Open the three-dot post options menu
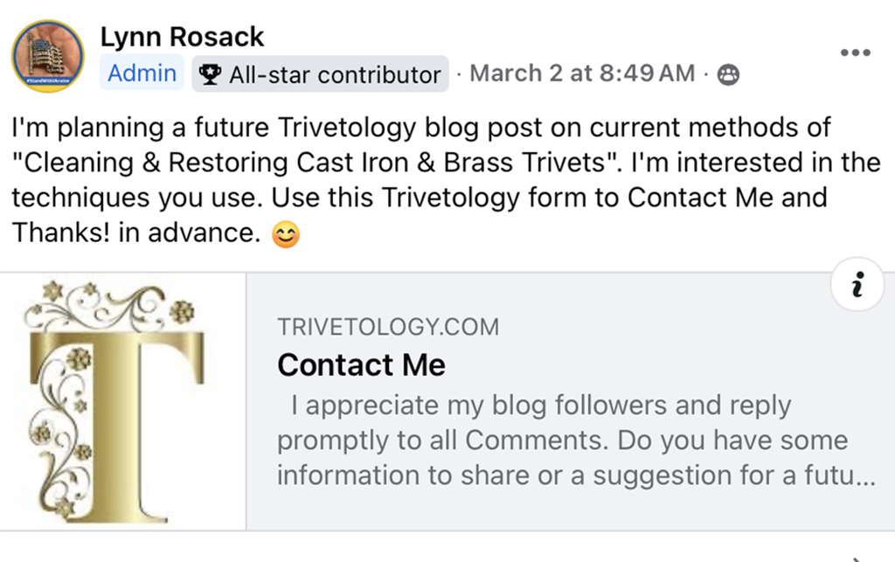The height and width of the screenshot is (562, 895). tap(855, 52)
